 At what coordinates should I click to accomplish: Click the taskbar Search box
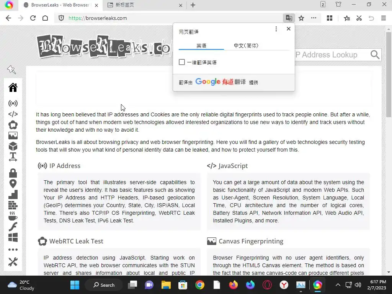click(104, 285)
